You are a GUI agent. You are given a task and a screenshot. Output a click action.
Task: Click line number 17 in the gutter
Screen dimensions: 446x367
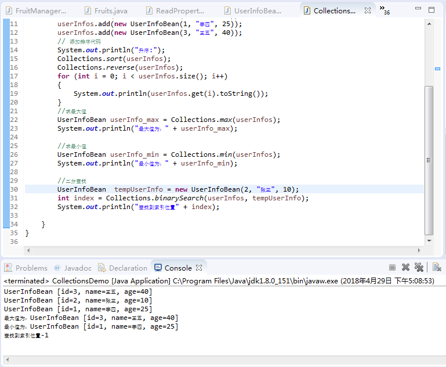(14, 76)
